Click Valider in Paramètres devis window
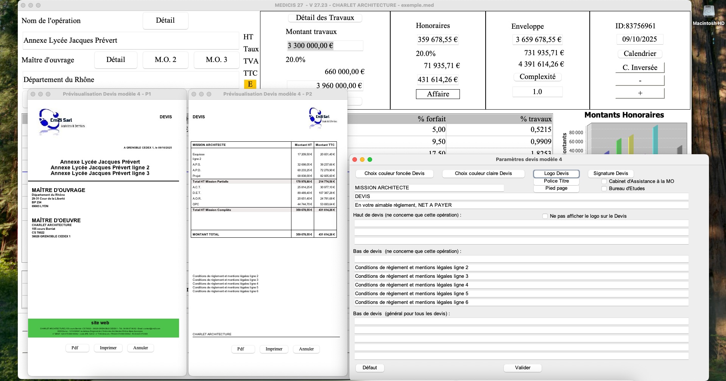 (x=523, y=368)
